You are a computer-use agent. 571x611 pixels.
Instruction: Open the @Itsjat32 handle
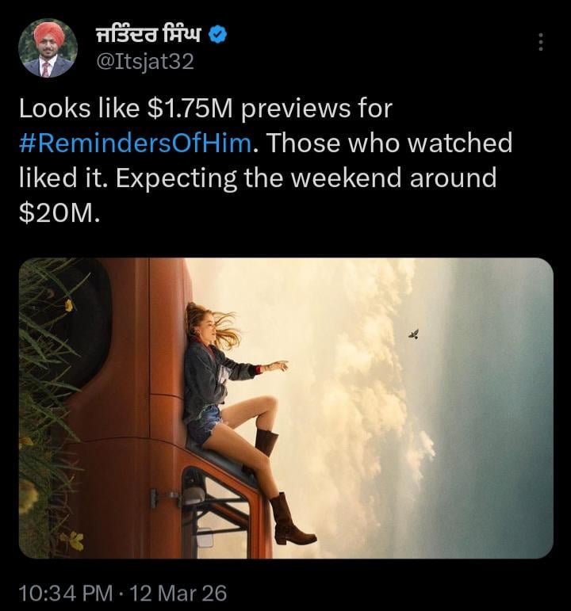[x=145, y=62]
